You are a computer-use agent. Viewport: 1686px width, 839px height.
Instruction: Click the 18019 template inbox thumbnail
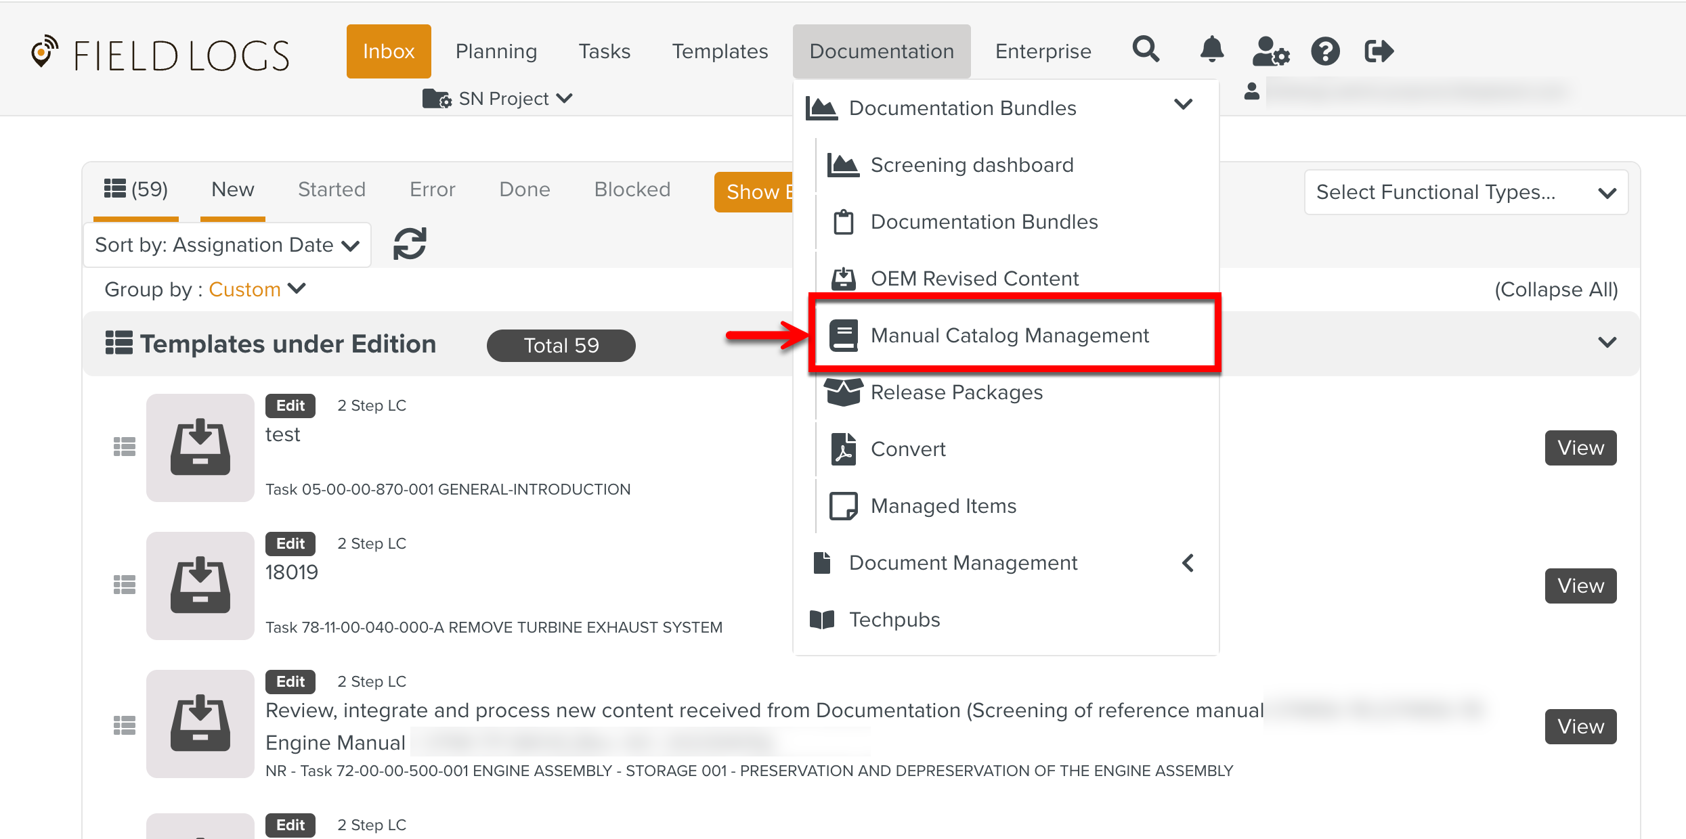coord(200,586)
